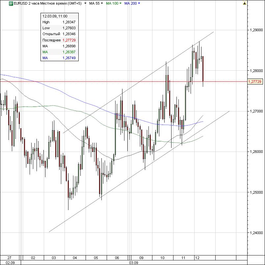
Task: Click the 03.09 month label
Action: coord(134,263)
